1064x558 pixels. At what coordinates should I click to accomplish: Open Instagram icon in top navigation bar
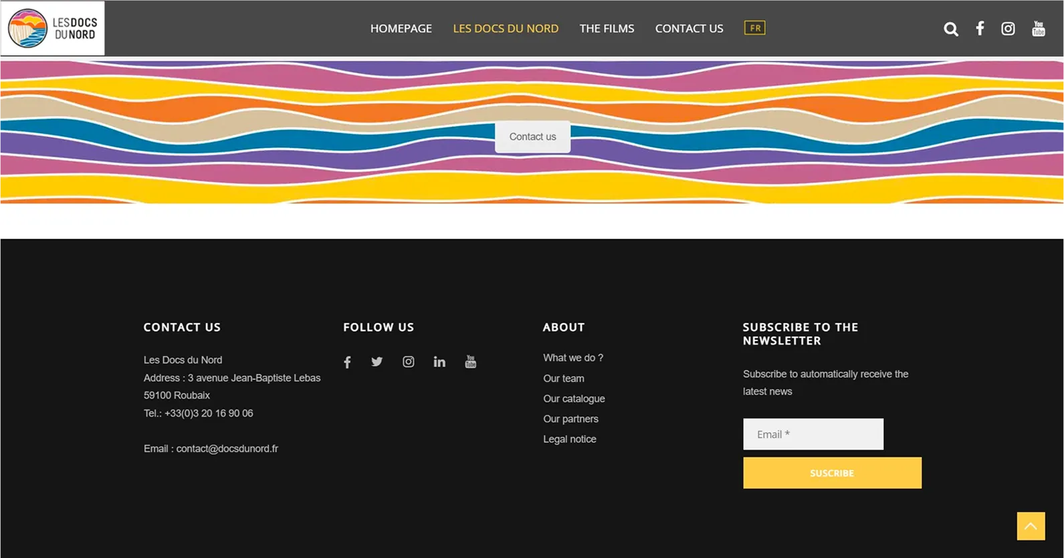(1008, 28)
